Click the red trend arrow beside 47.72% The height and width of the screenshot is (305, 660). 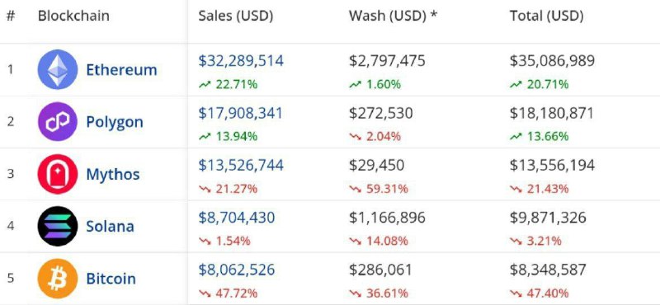[x=205, y=293]
